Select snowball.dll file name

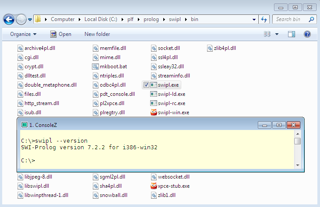coord(113,195)
